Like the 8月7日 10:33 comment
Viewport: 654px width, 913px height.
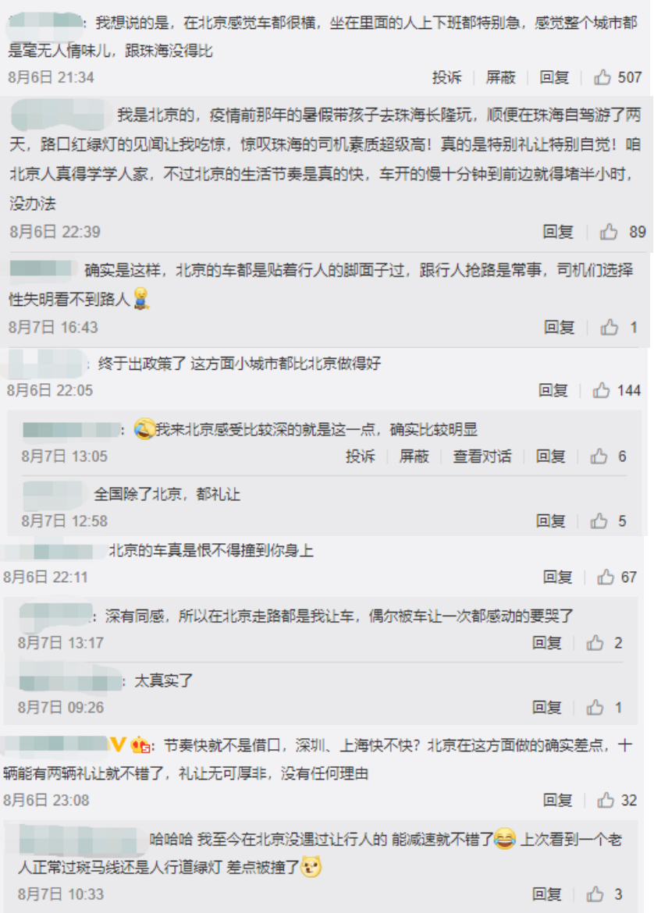tap(595, 893)
